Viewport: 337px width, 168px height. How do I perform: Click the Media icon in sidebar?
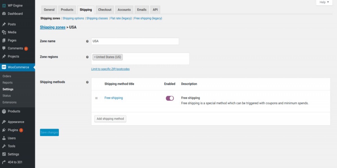4,32
